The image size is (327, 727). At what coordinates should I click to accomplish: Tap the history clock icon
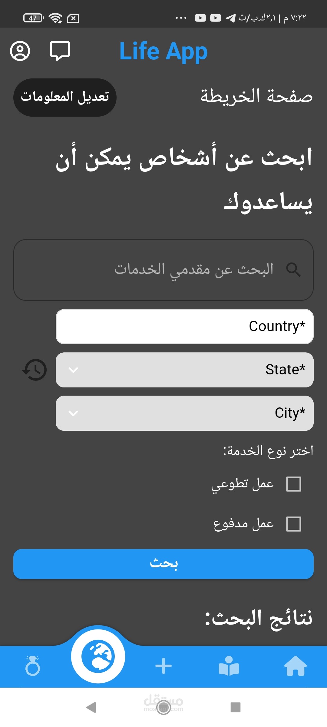(35, 370)
